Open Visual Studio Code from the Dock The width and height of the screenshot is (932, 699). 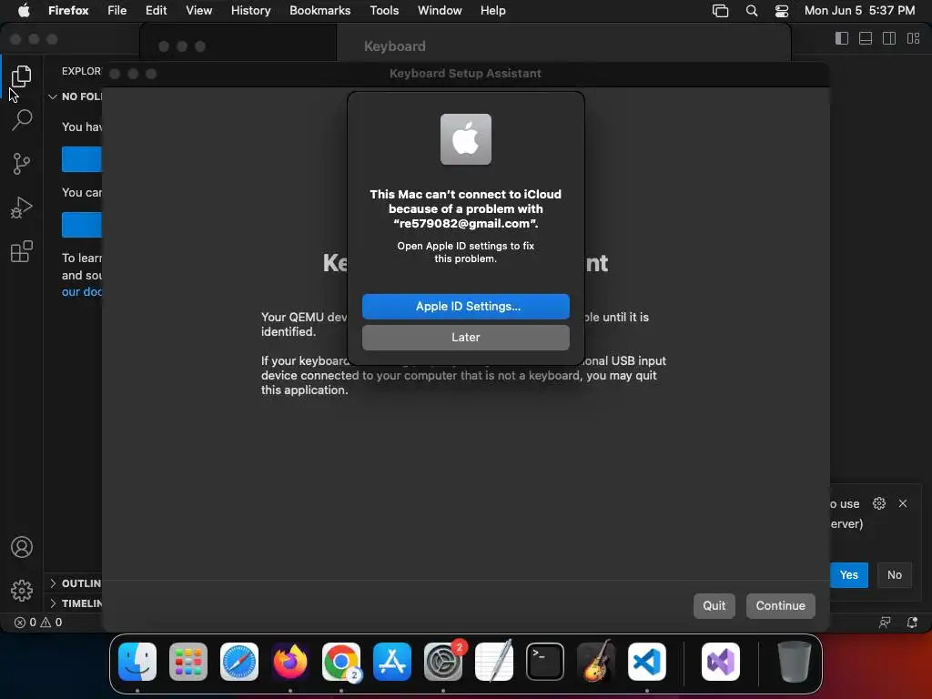click(x=647, y=662)
